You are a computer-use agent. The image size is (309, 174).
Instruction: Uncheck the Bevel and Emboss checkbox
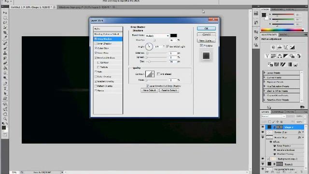tap(96, 58)
